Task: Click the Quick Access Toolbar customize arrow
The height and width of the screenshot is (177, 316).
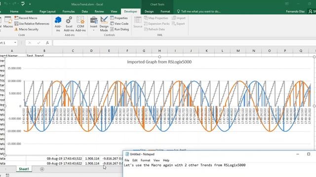Action: 30,4
